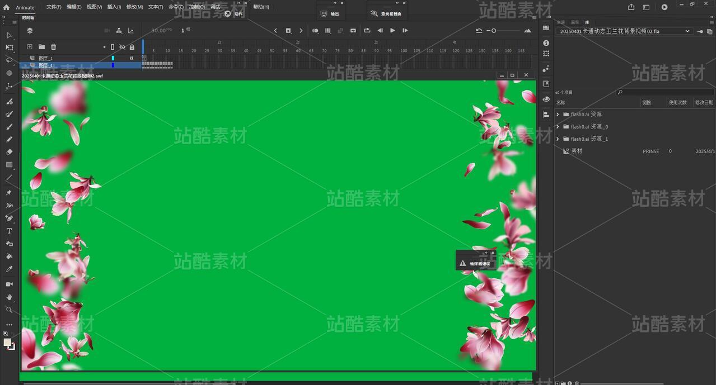
Task: Click the 动作 panel button
Action: pos(233,14)
